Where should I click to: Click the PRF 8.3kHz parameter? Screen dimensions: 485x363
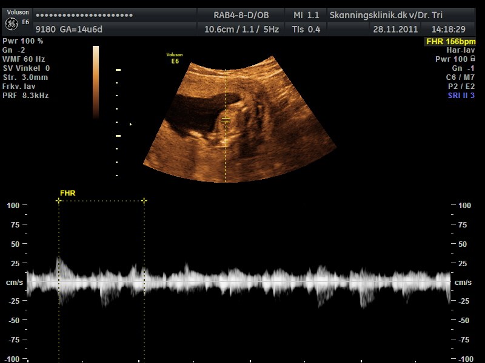pos(25,96)
